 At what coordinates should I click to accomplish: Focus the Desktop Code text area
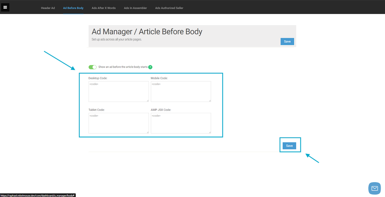(118, 91)
